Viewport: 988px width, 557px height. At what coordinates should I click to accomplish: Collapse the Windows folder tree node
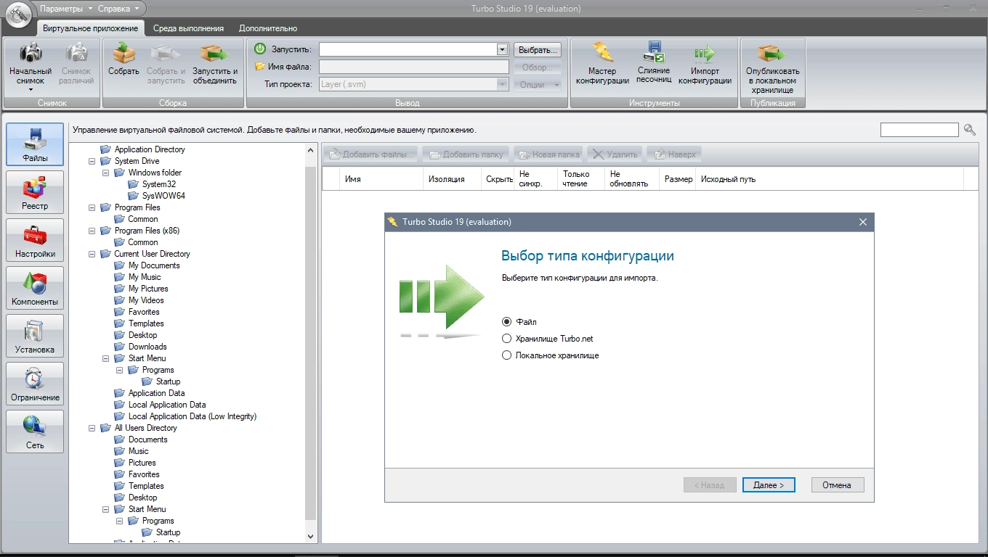click(x=105, y=173)
